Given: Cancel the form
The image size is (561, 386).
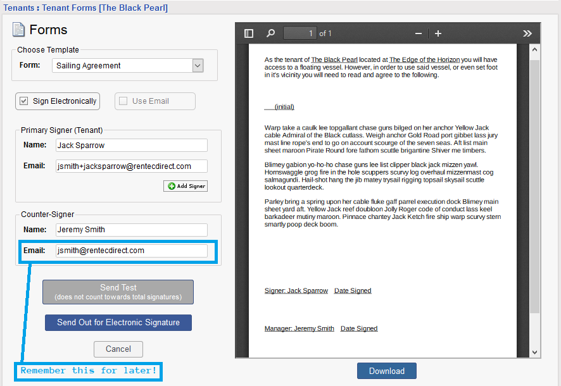Looking at the screenshot, I should [118, 349].
